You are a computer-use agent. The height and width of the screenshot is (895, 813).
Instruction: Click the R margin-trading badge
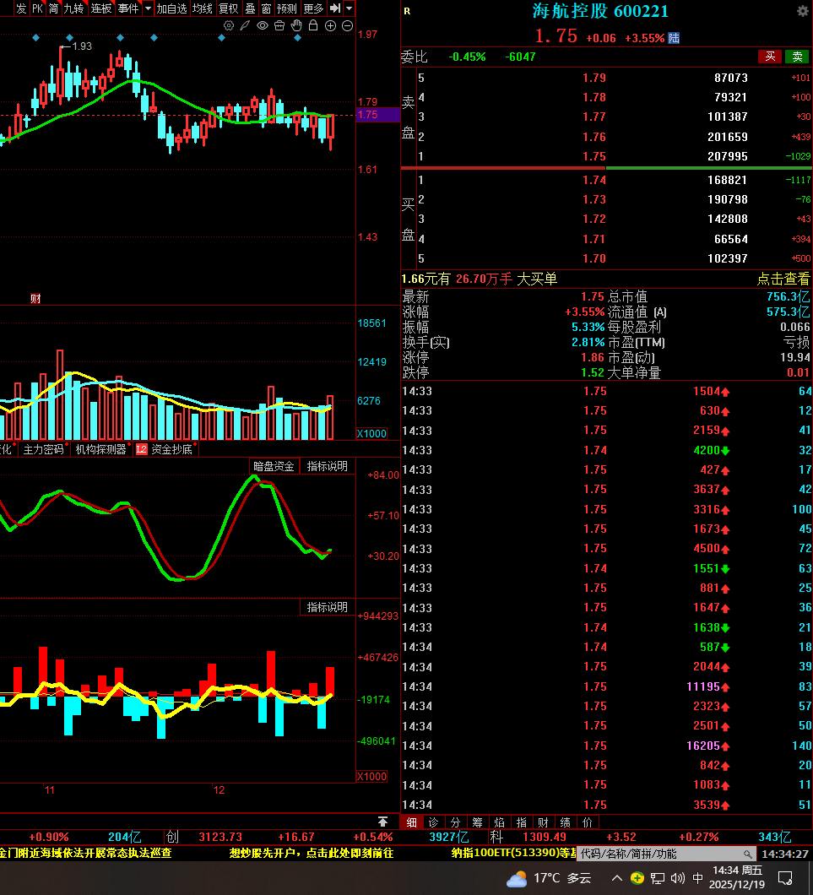coord(407,11)
